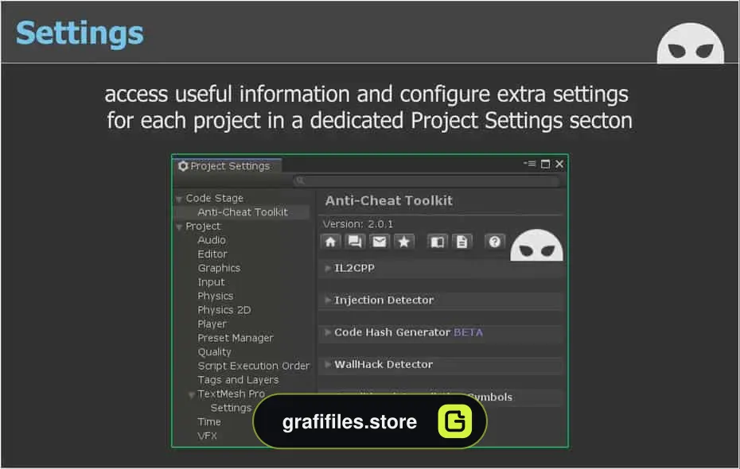The height and width of the screenshot is (469, 740).
Task: Open Audio settings
Action: [212, 240]
